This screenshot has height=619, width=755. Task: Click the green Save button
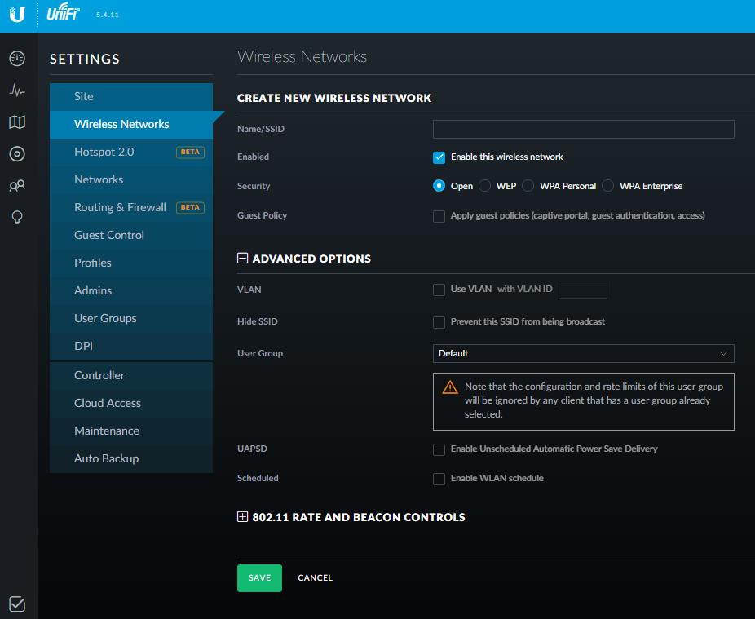[x=259, y=577]
